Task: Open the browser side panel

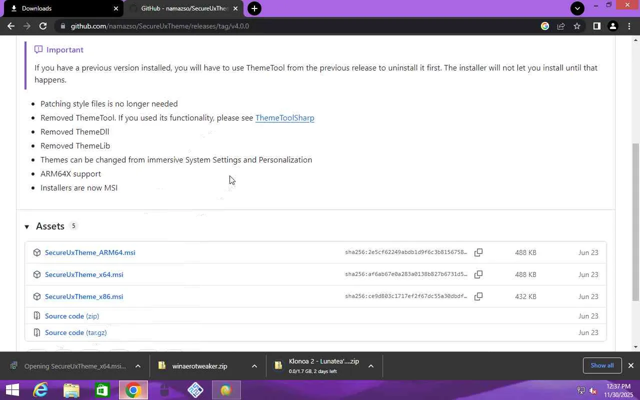Action: [596, 26]
